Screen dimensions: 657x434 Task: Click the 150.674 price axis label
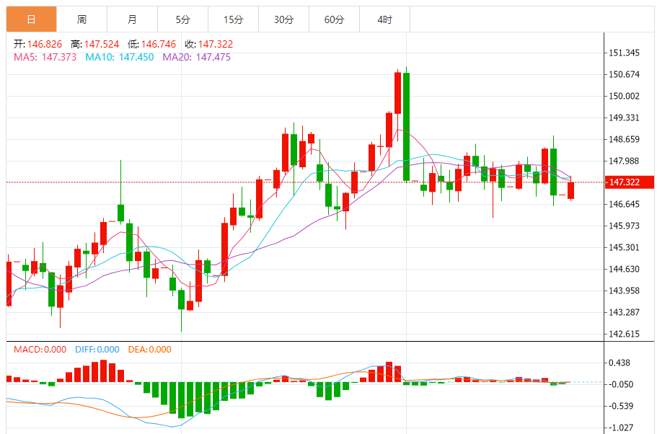click(x=625, y=74)
